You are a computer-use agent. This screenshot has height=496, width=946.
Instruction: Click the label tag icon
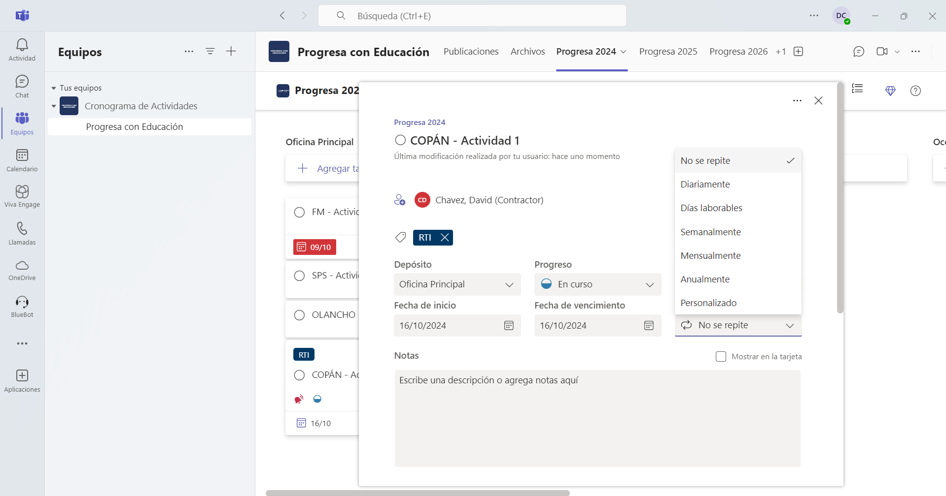401,237
